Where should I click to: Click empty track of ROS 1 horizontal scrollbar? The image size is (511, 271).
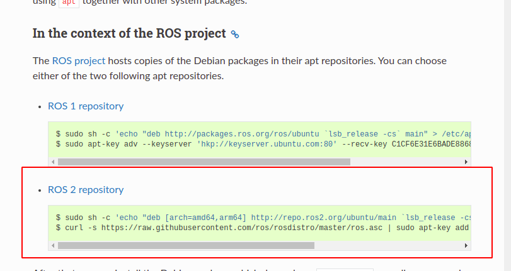(406, 162)
